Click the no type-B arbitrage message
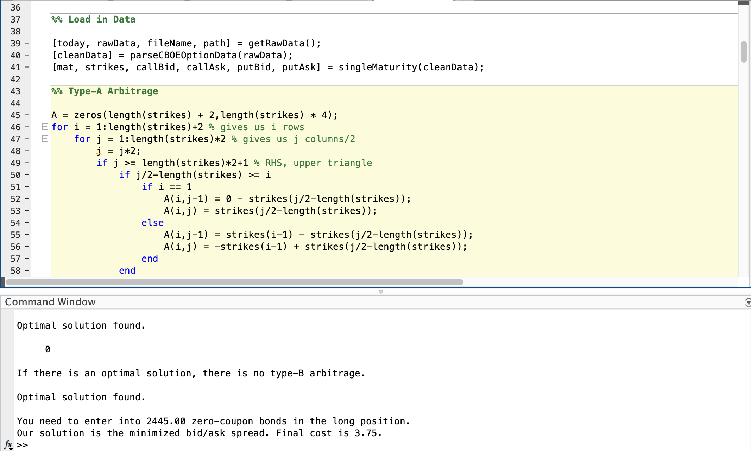This screenshot has height=451, width=751. [x=191, y=373]
